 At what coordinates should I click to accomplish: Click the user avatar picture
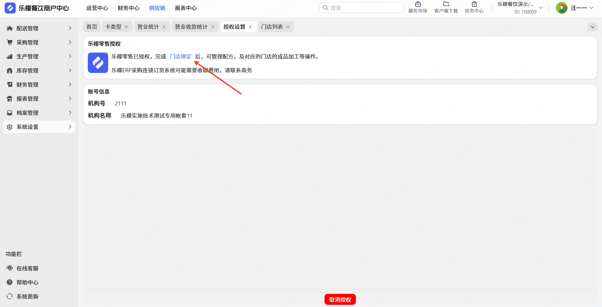pyautogui.click(x=562, y=8)
